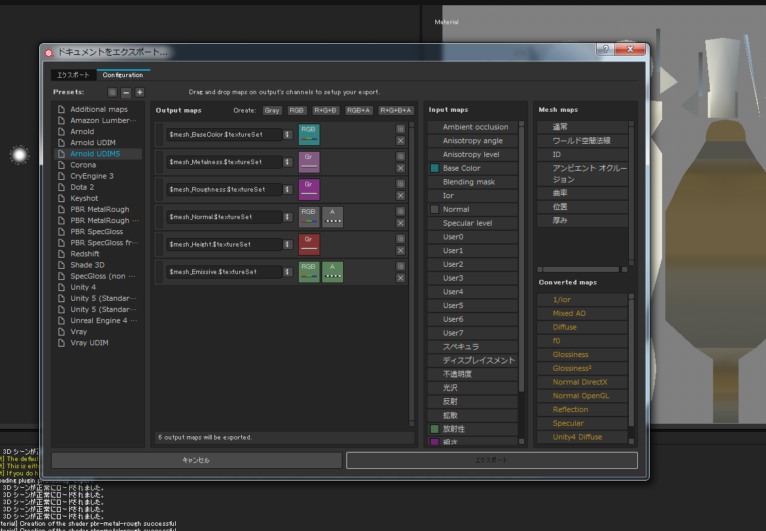Click the Metalness Gr channel swatch
The height and width of the screenshot is (531, 766).
pyautogui.click(x=308, y=162)
